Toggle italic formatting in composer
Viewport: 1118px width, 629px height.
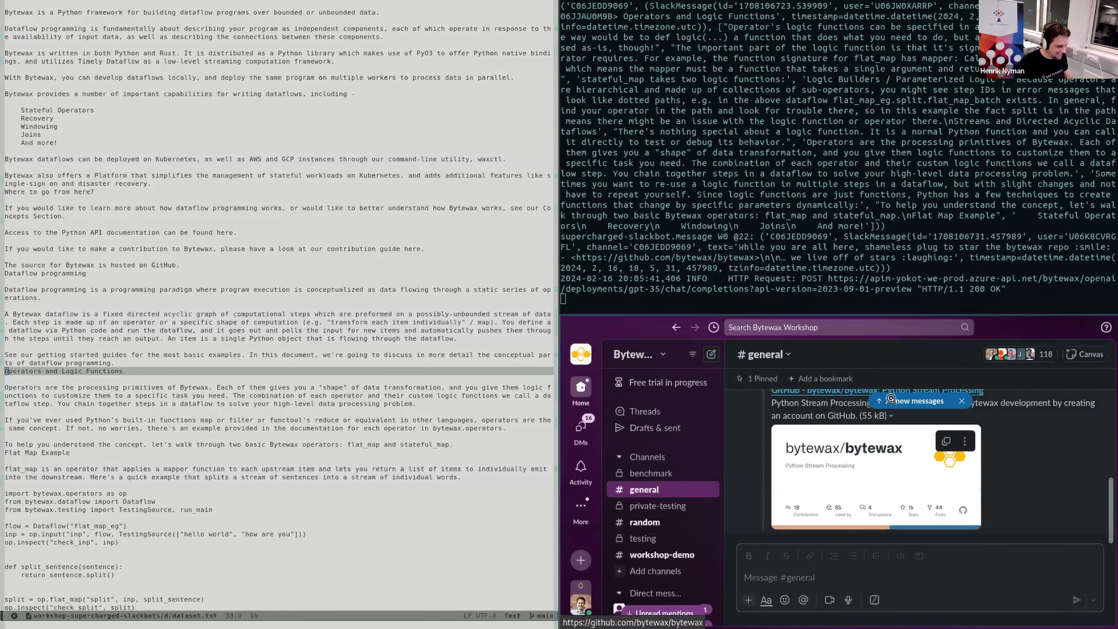[767, 556]
